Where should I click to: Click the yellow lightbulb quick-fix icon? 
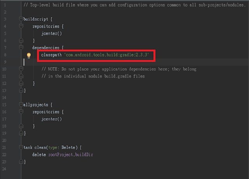29,56
